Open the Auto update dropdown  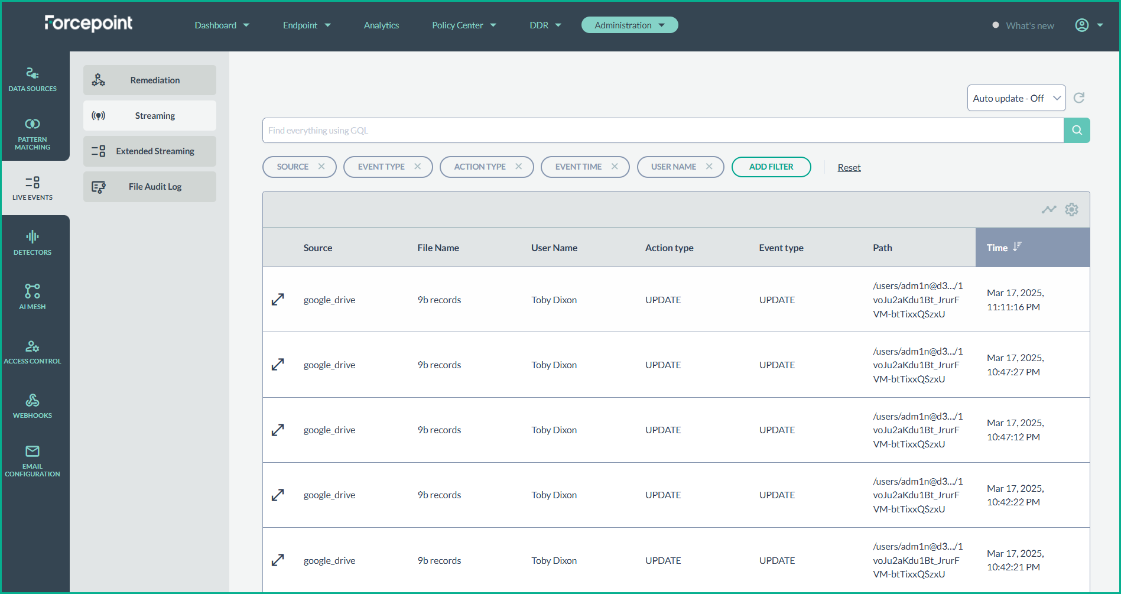point(1016,98)
